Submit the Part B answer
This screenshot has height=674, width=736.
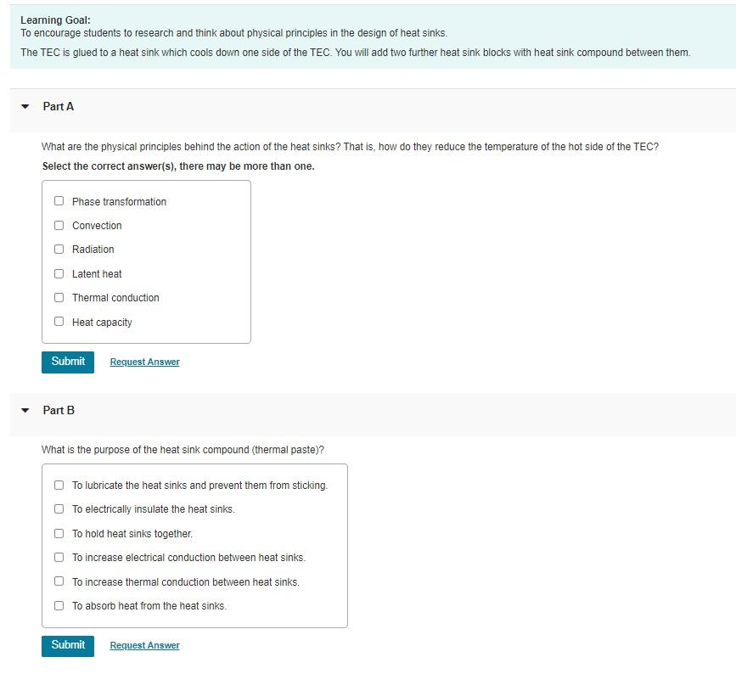click(68, 645)
